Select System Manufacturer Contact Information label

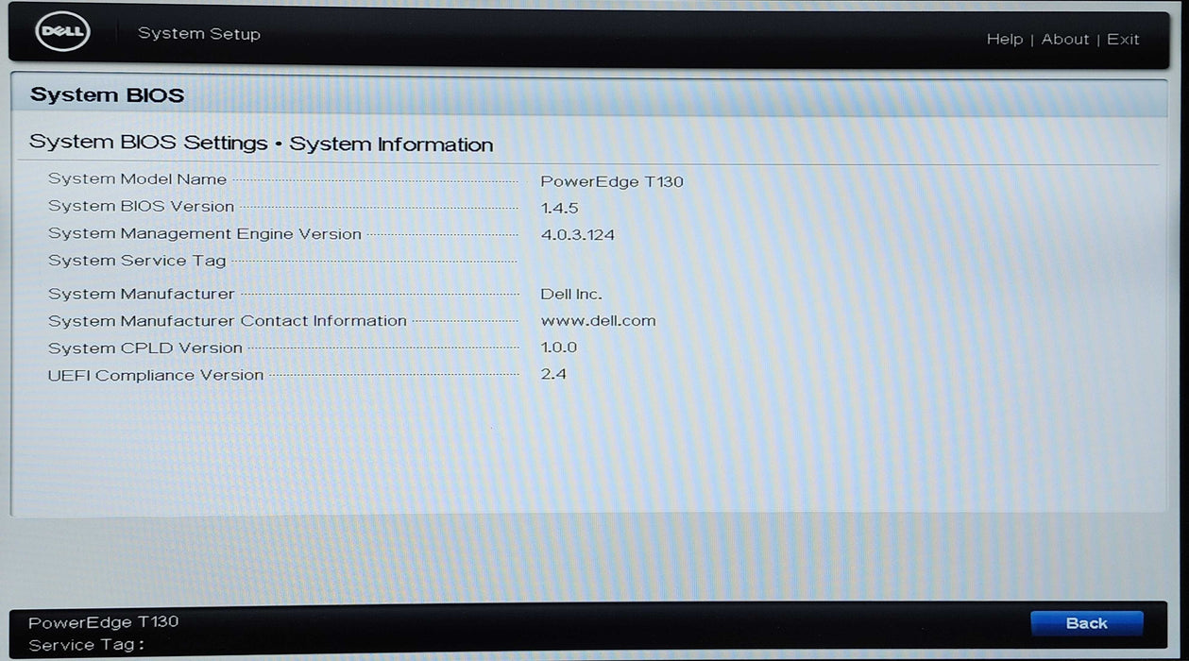pos(227,321)
